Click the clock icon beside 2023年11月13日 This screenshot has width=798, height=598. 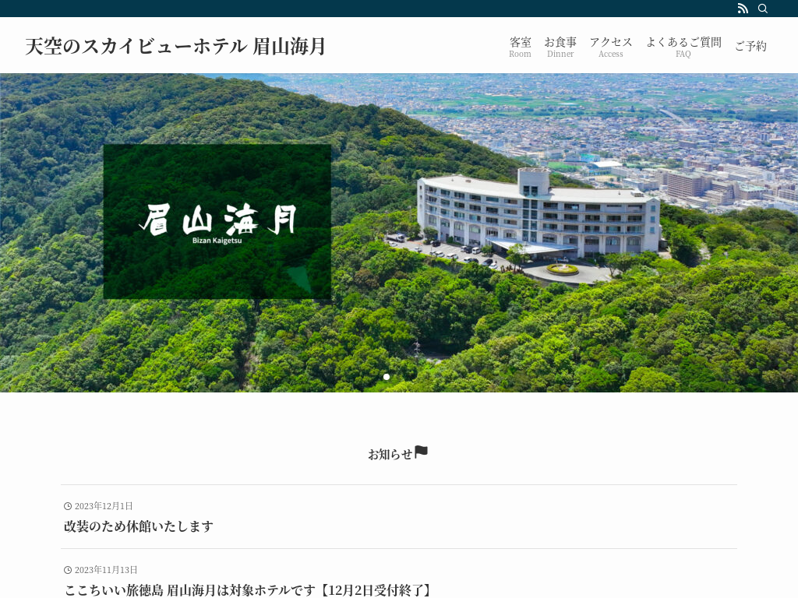coord(68,570)
